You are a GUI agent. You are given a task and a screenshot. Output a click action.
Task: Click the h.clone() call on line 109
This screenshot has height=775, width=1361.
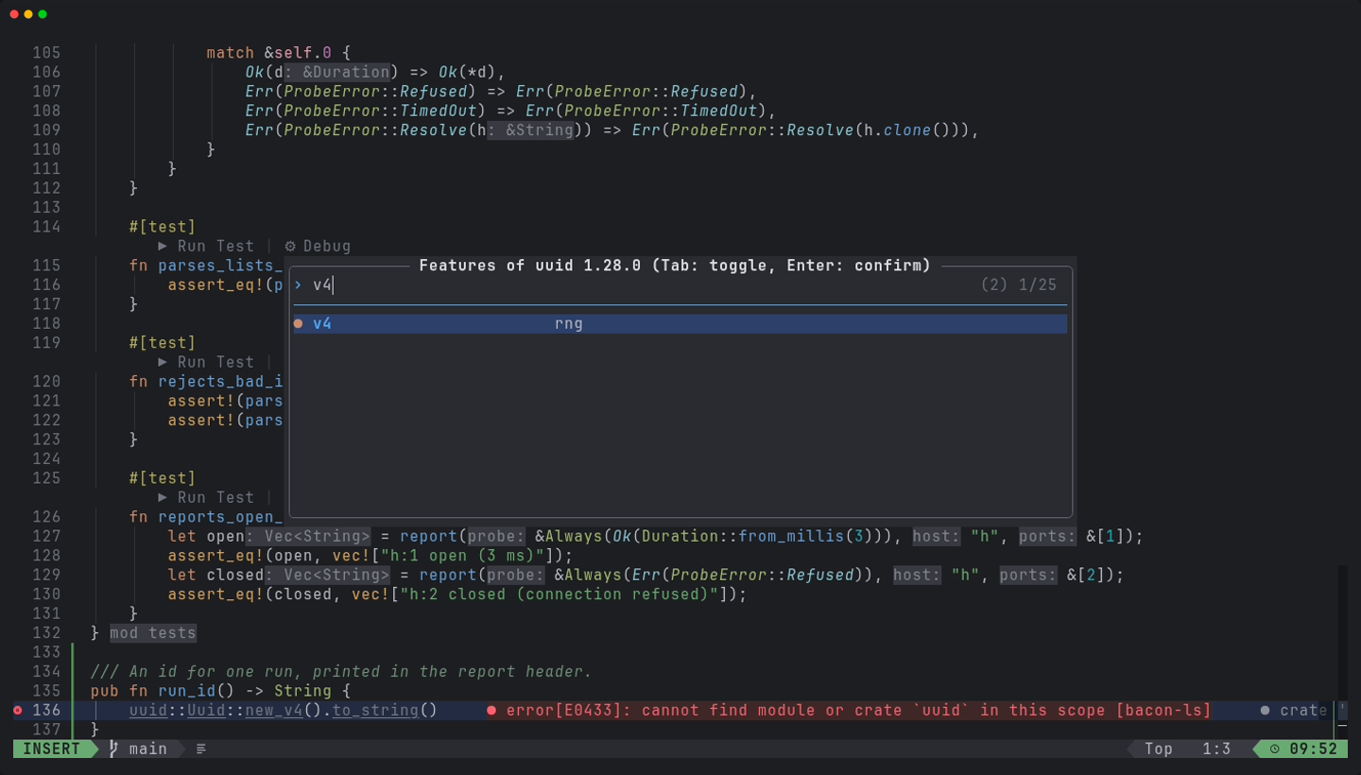(907, 130)
